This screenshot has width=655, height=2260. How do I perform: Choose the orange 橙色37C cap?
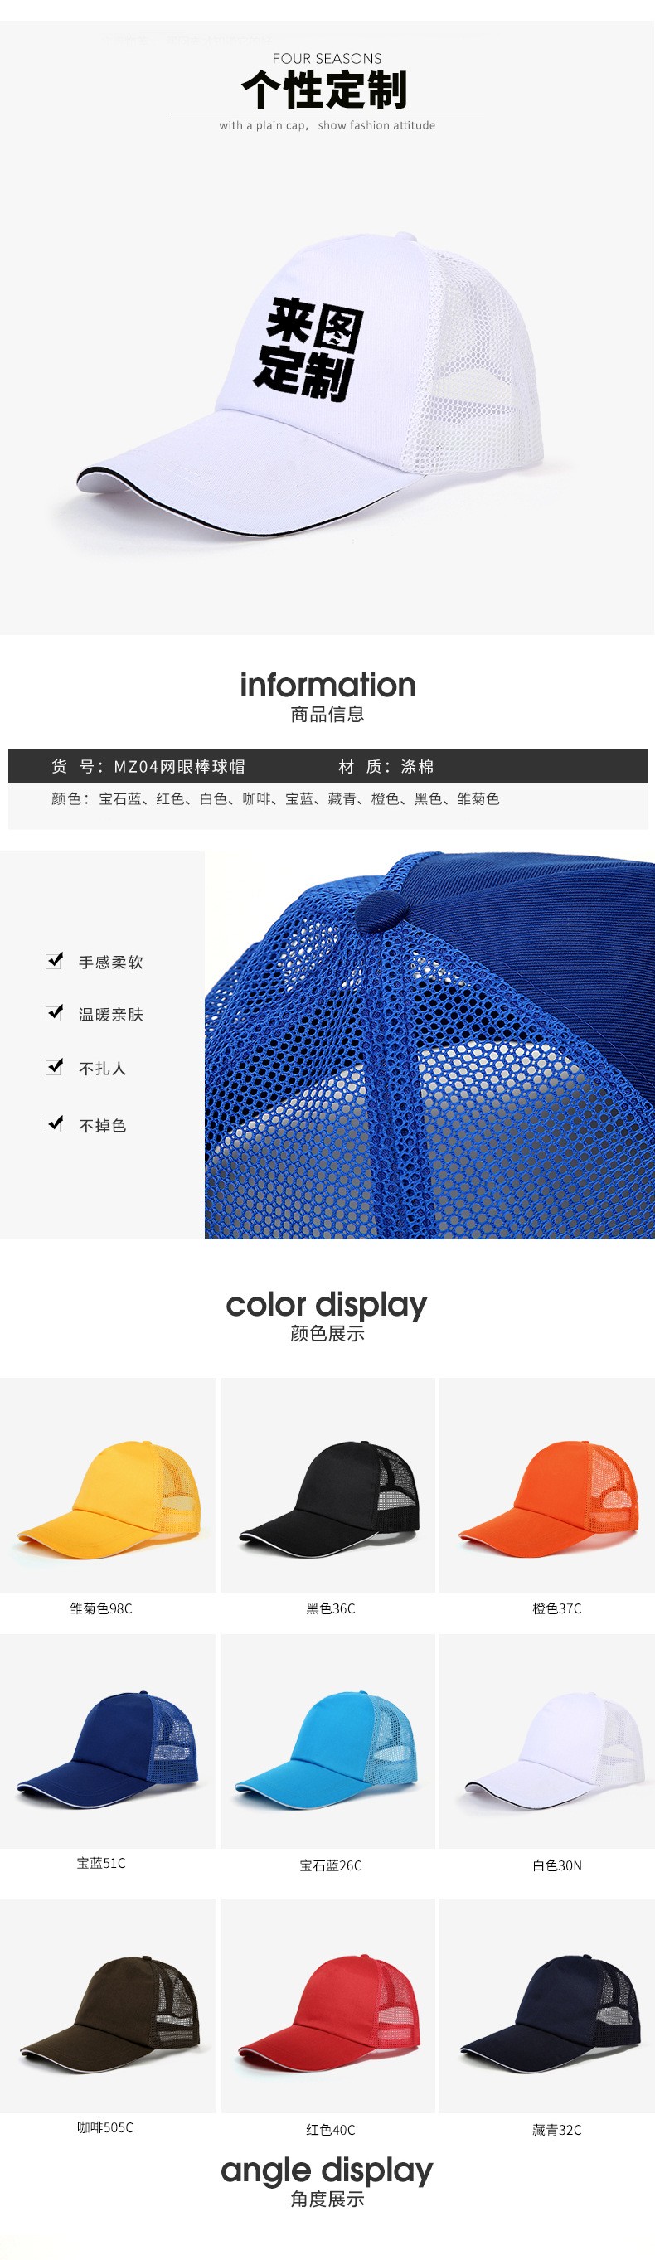click(547, 1485)
